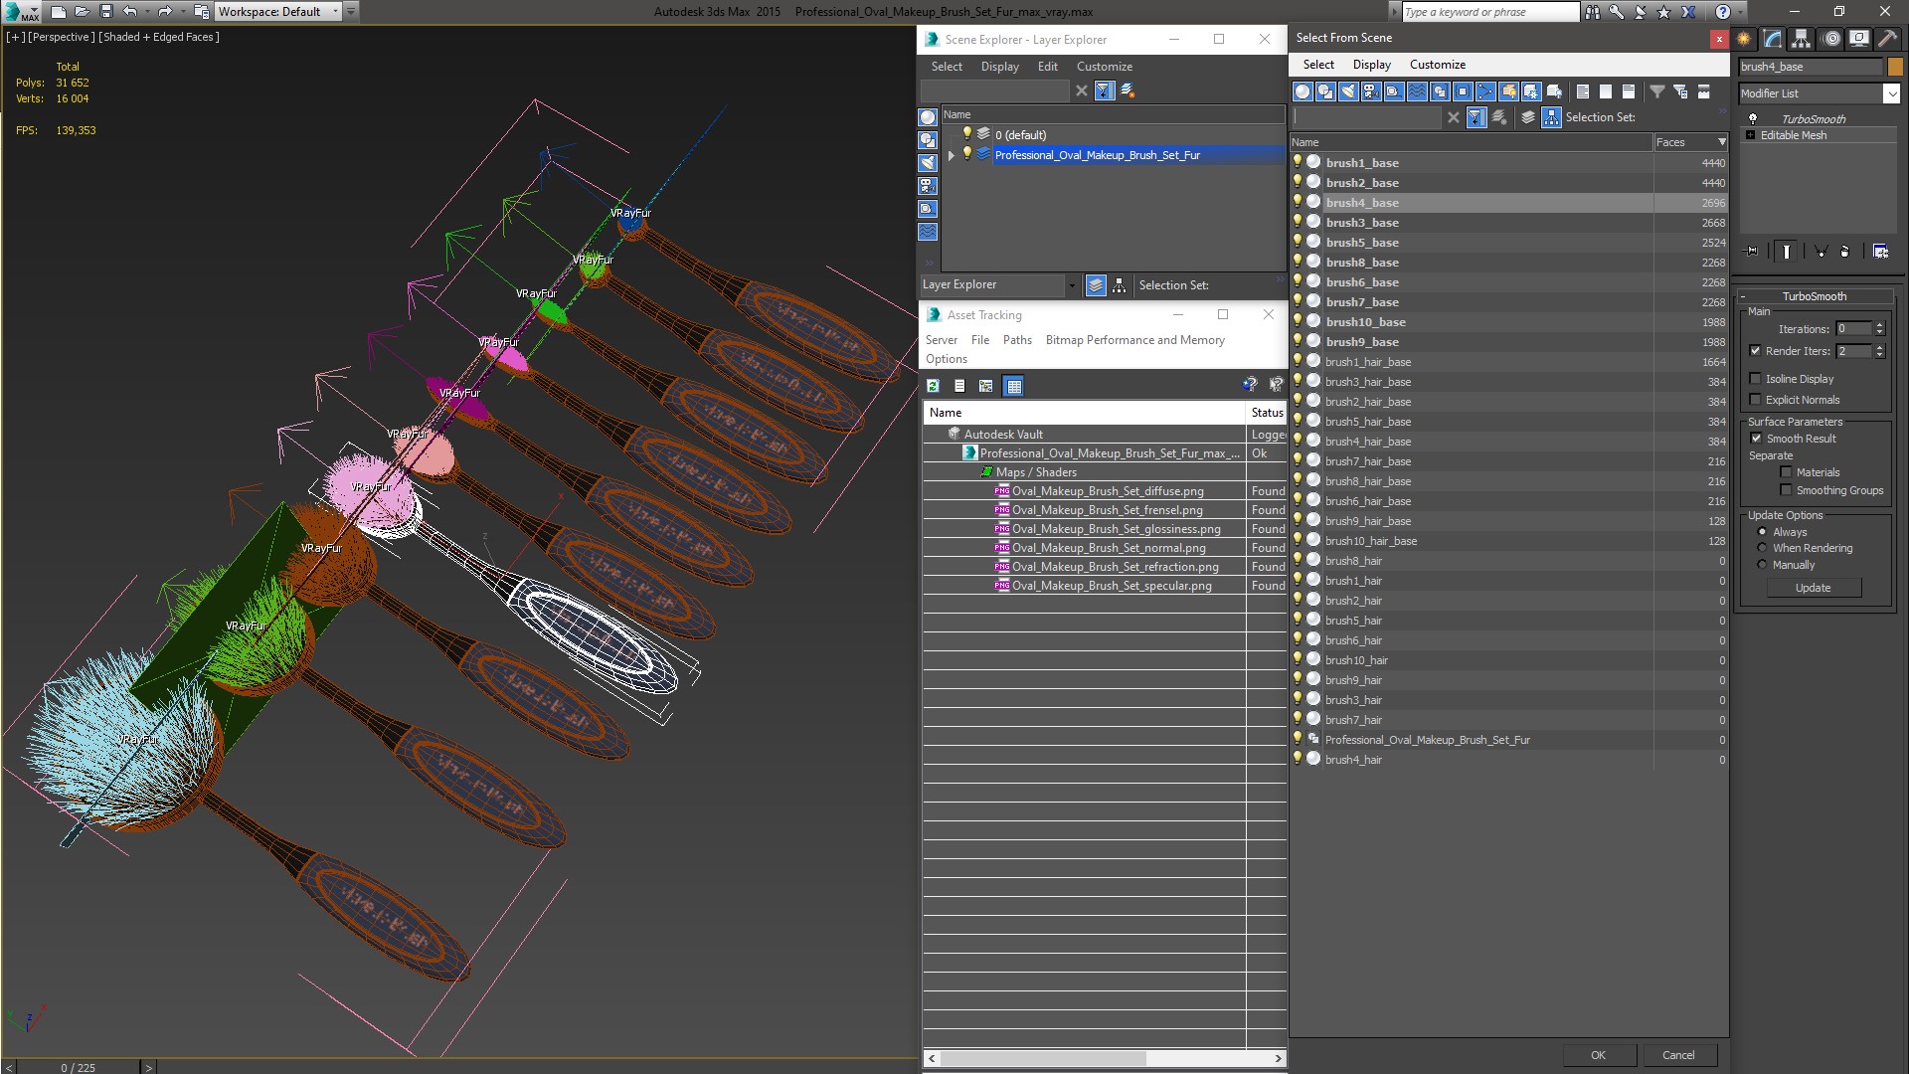
Task: Open Select menu in Select From Scene
Action: click(x=1318, y=65)
